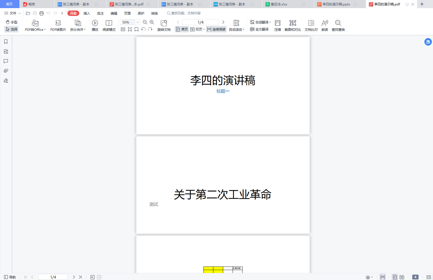
Task: Click the 查找功能 search box
Action: [x=184, y=13]
